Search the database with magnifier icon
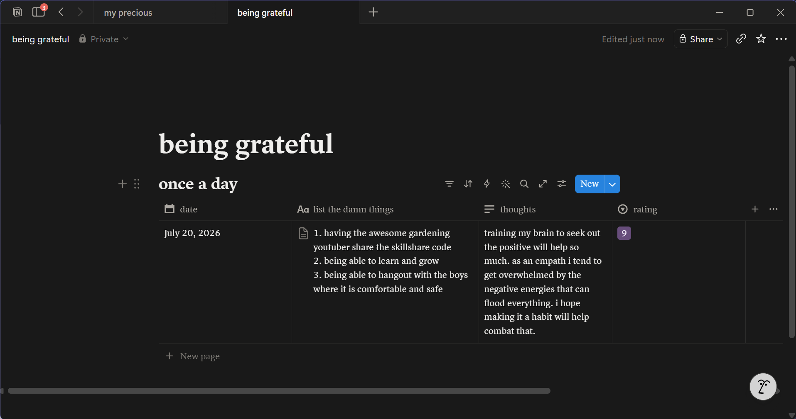This screenshot has width=796, height=419. pos(524,184)
